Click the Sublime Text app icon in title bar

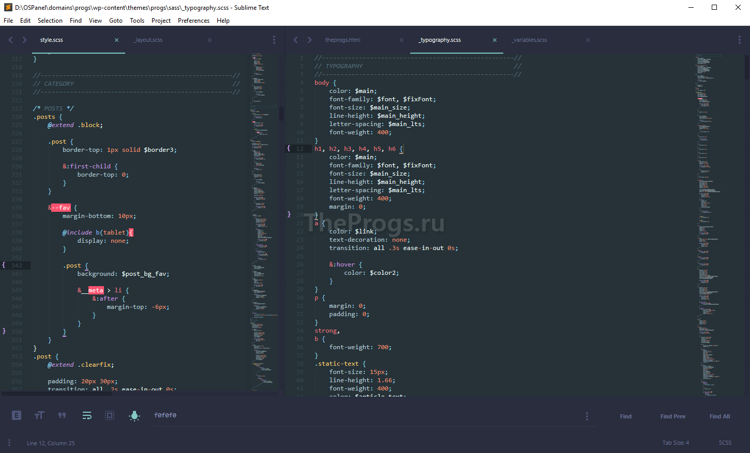(x=8, y=7)
